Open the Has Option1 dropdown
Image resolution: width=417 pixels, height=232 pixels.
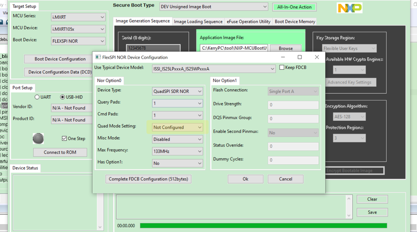177,163
